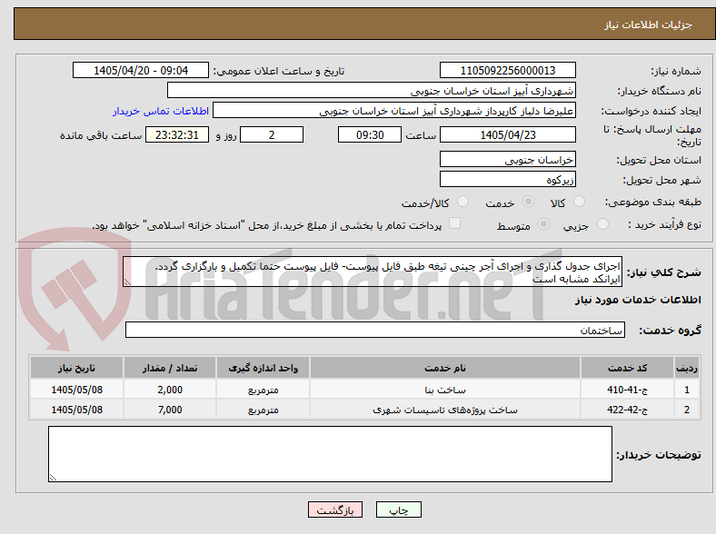This screenshot has height=534, width=716.
Task: Click the remaining time field 23:32:31
Action: 177,134
